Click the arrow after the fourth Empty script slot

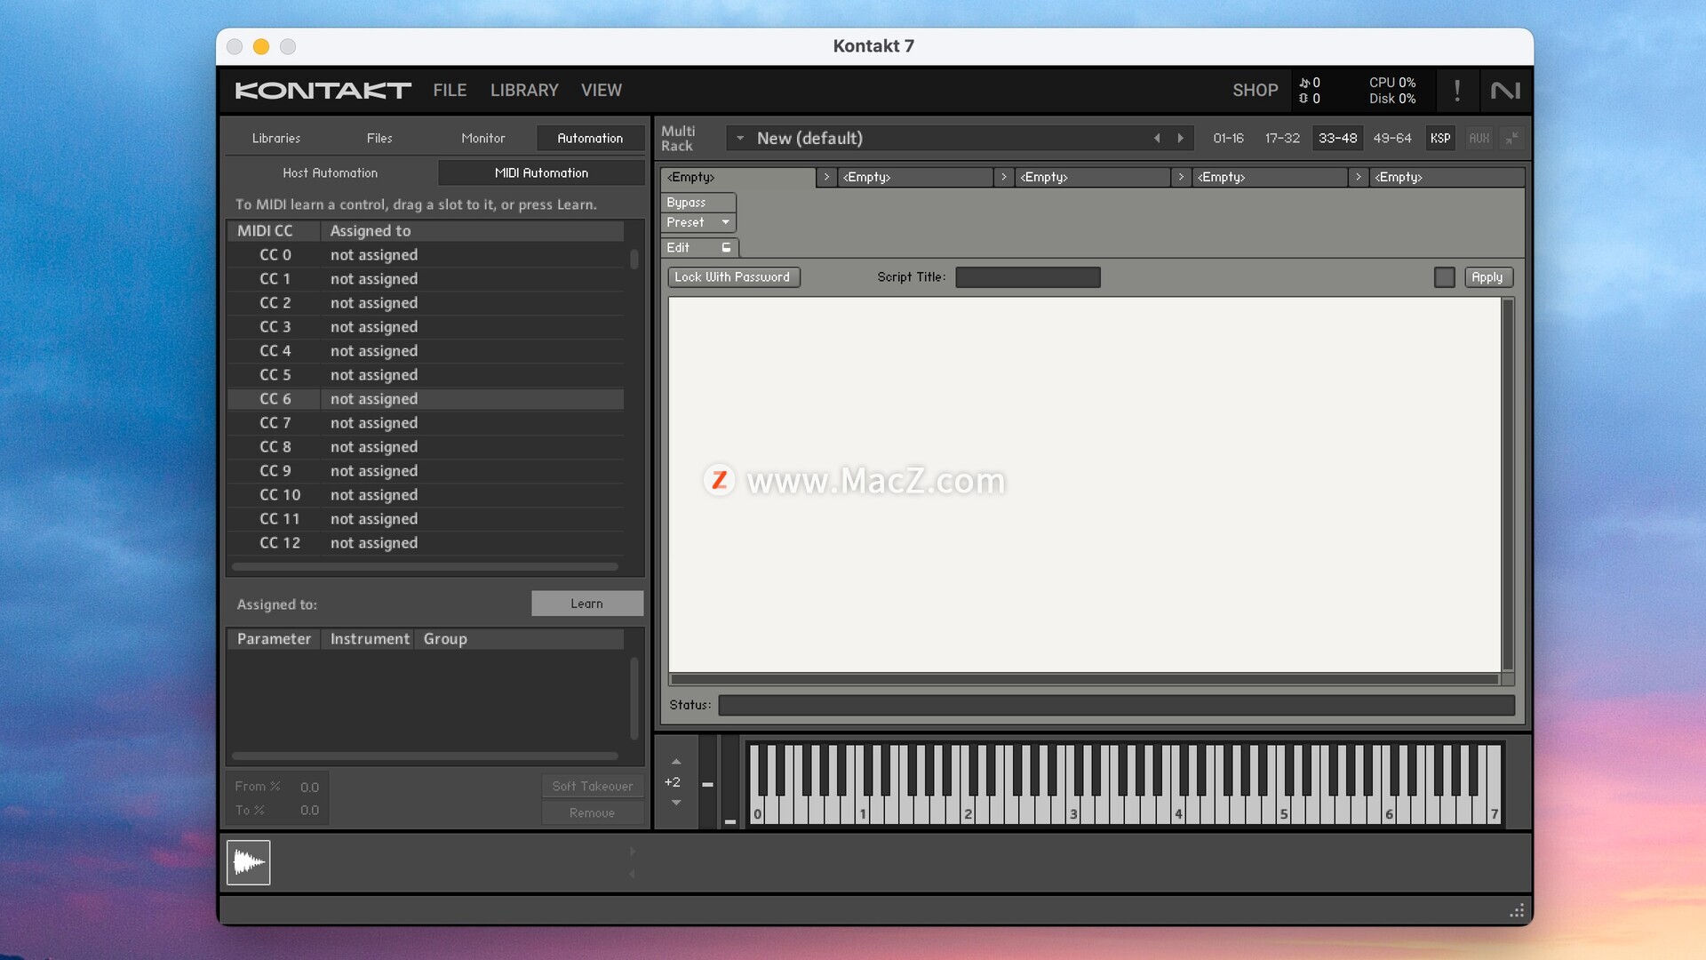coord(1358,177)
